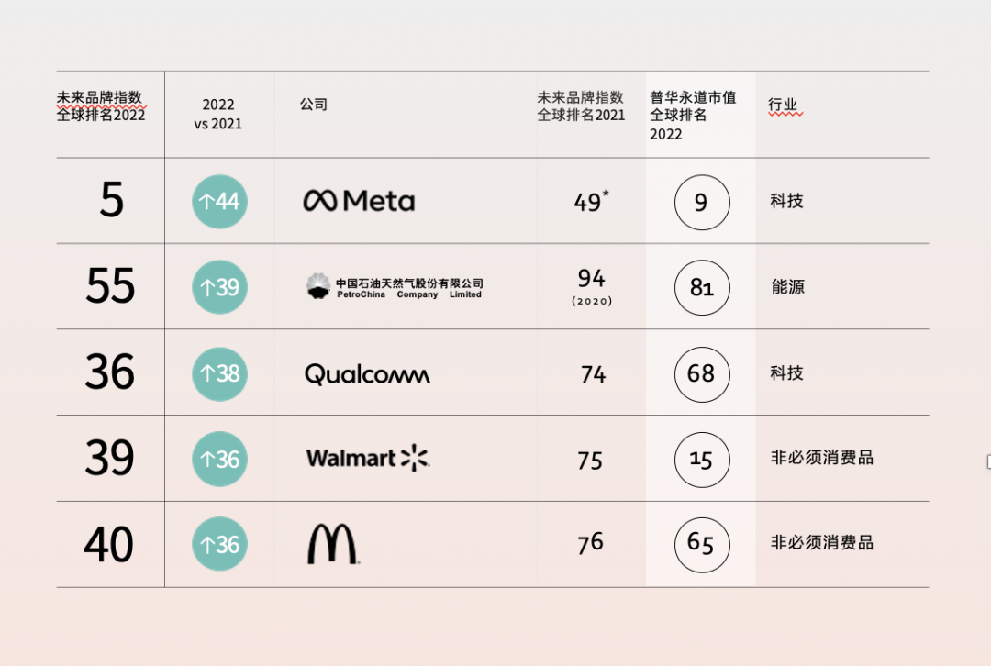Select the Walmart logo
This screenshot has width=991, height=666.
coord(368,458)
